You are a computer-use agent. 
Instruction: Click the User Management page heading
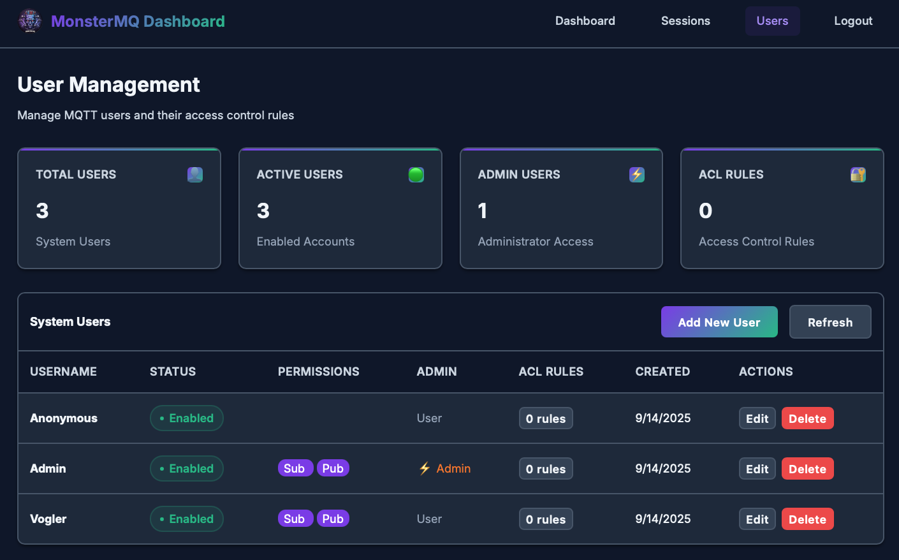tap(108, 85)
